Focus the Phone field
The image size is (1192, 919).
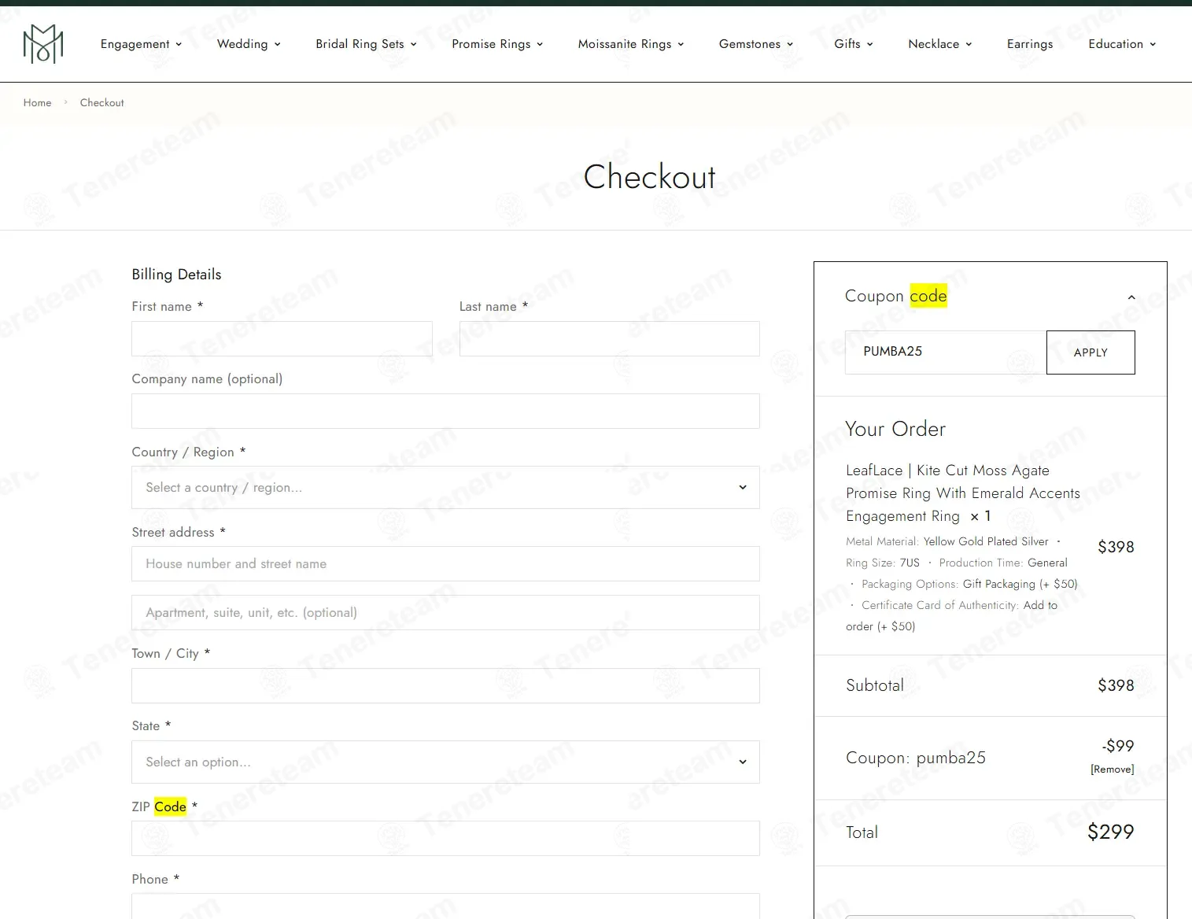click(445, 906)
